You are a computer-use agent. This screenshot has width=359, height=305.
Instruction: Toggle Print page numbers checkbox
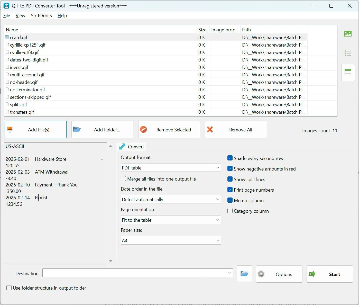click(x=230, y=190)
